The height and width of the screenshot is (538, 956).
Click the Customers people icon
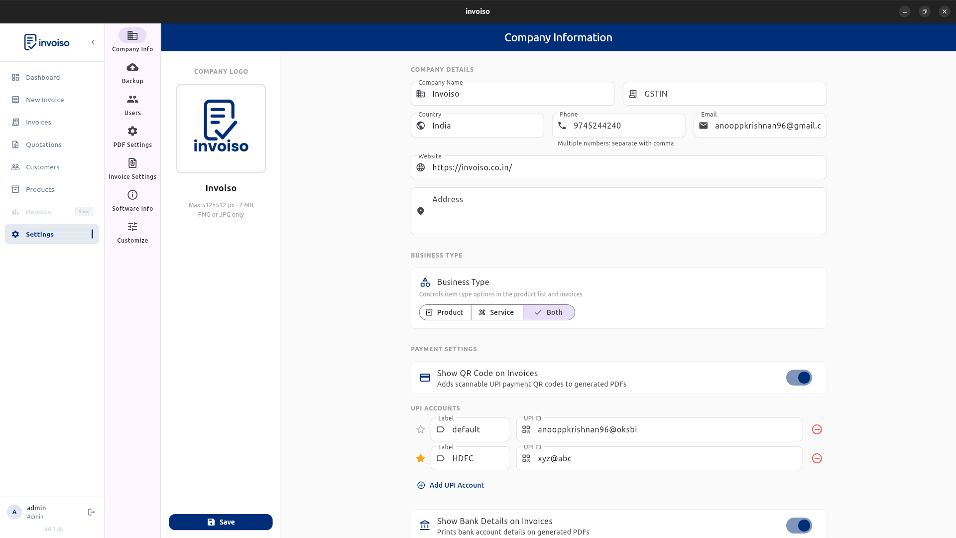tap(15, 167)
